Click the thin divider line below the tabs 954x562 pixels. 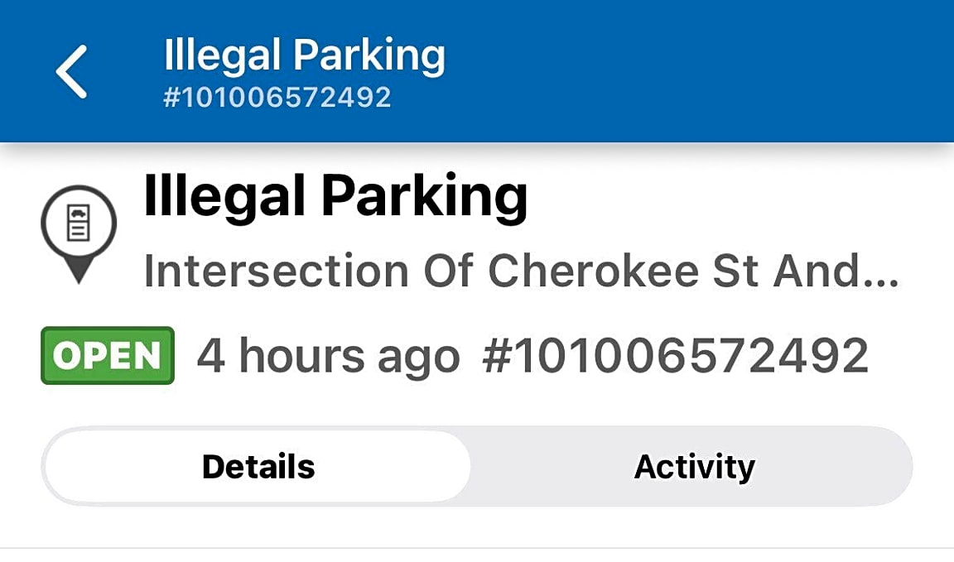pos(477,547)
